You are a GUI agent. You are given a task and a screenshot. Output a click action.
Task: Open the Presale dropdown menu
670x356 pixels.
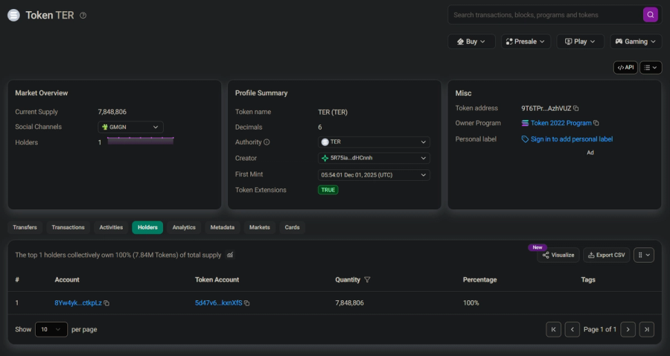(x=526, y=42)
